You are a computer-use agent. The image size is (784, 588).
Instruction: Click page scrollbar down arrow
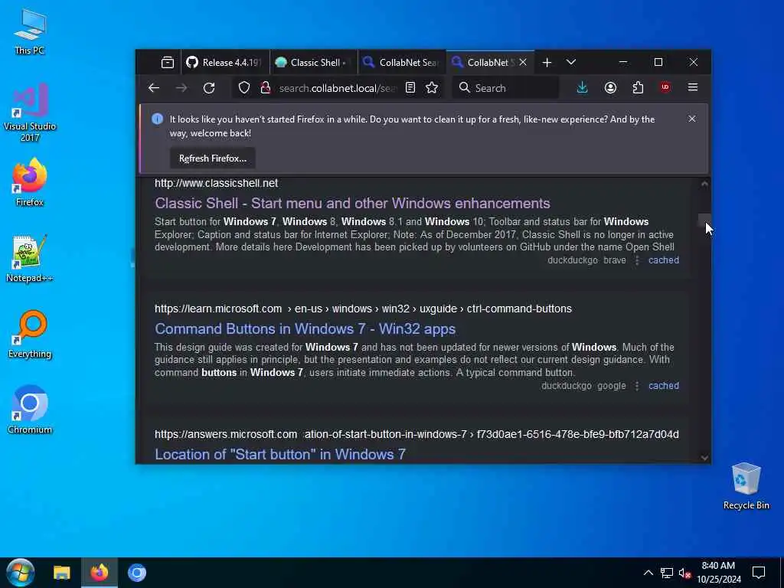[704, 458]
